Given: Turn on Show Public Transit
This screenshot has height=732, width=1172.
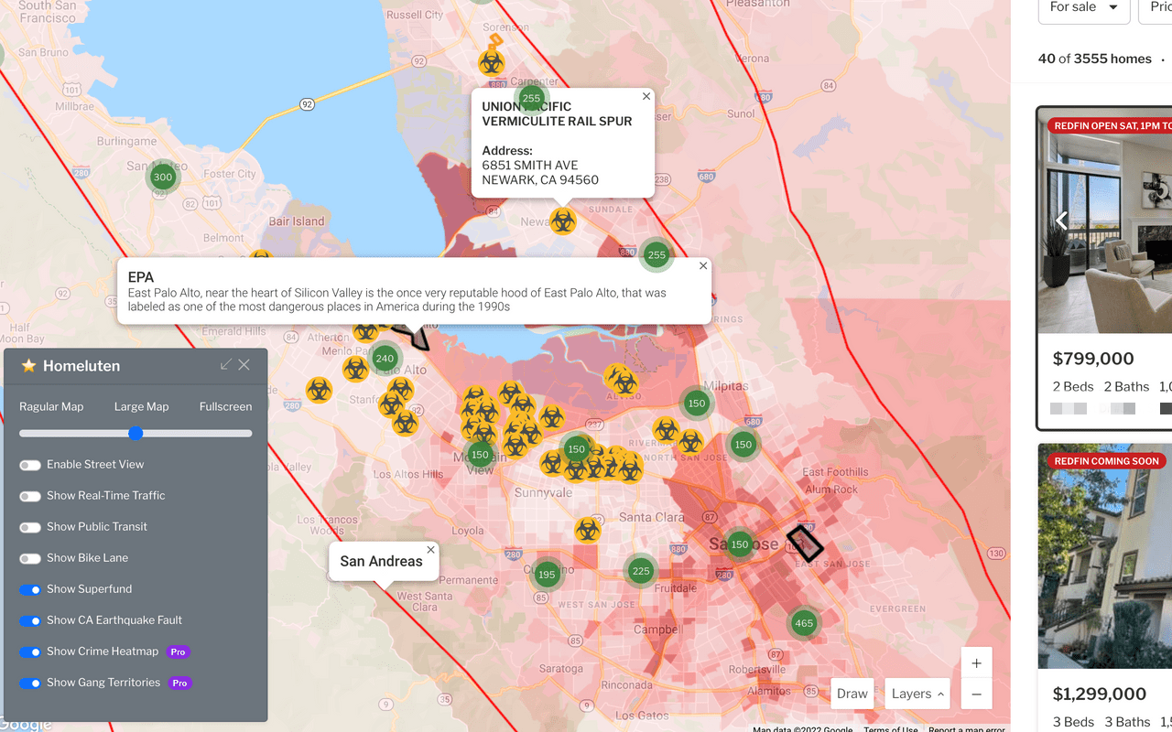Looking at the screenshot, I should pos(30,527).
